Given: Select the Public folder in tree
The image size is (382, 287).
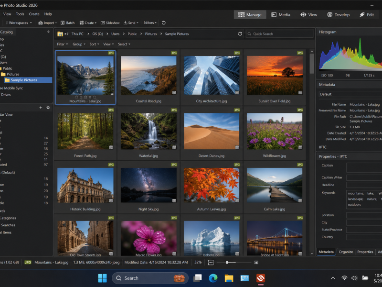Looking at the screenshot, I should pos(6,68).
